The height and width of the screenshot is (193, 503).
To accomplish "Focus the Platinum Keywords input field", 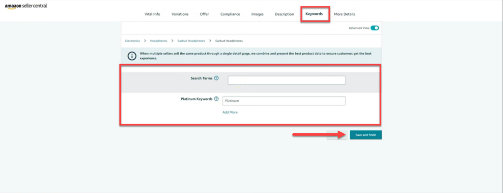I will pyautogui.click(x=284, y=101).
